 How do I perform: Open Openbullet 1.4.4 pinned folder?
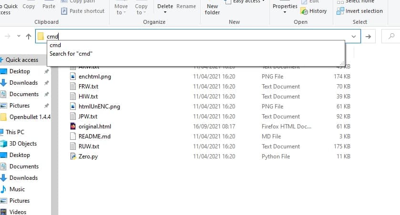point(30,117)
